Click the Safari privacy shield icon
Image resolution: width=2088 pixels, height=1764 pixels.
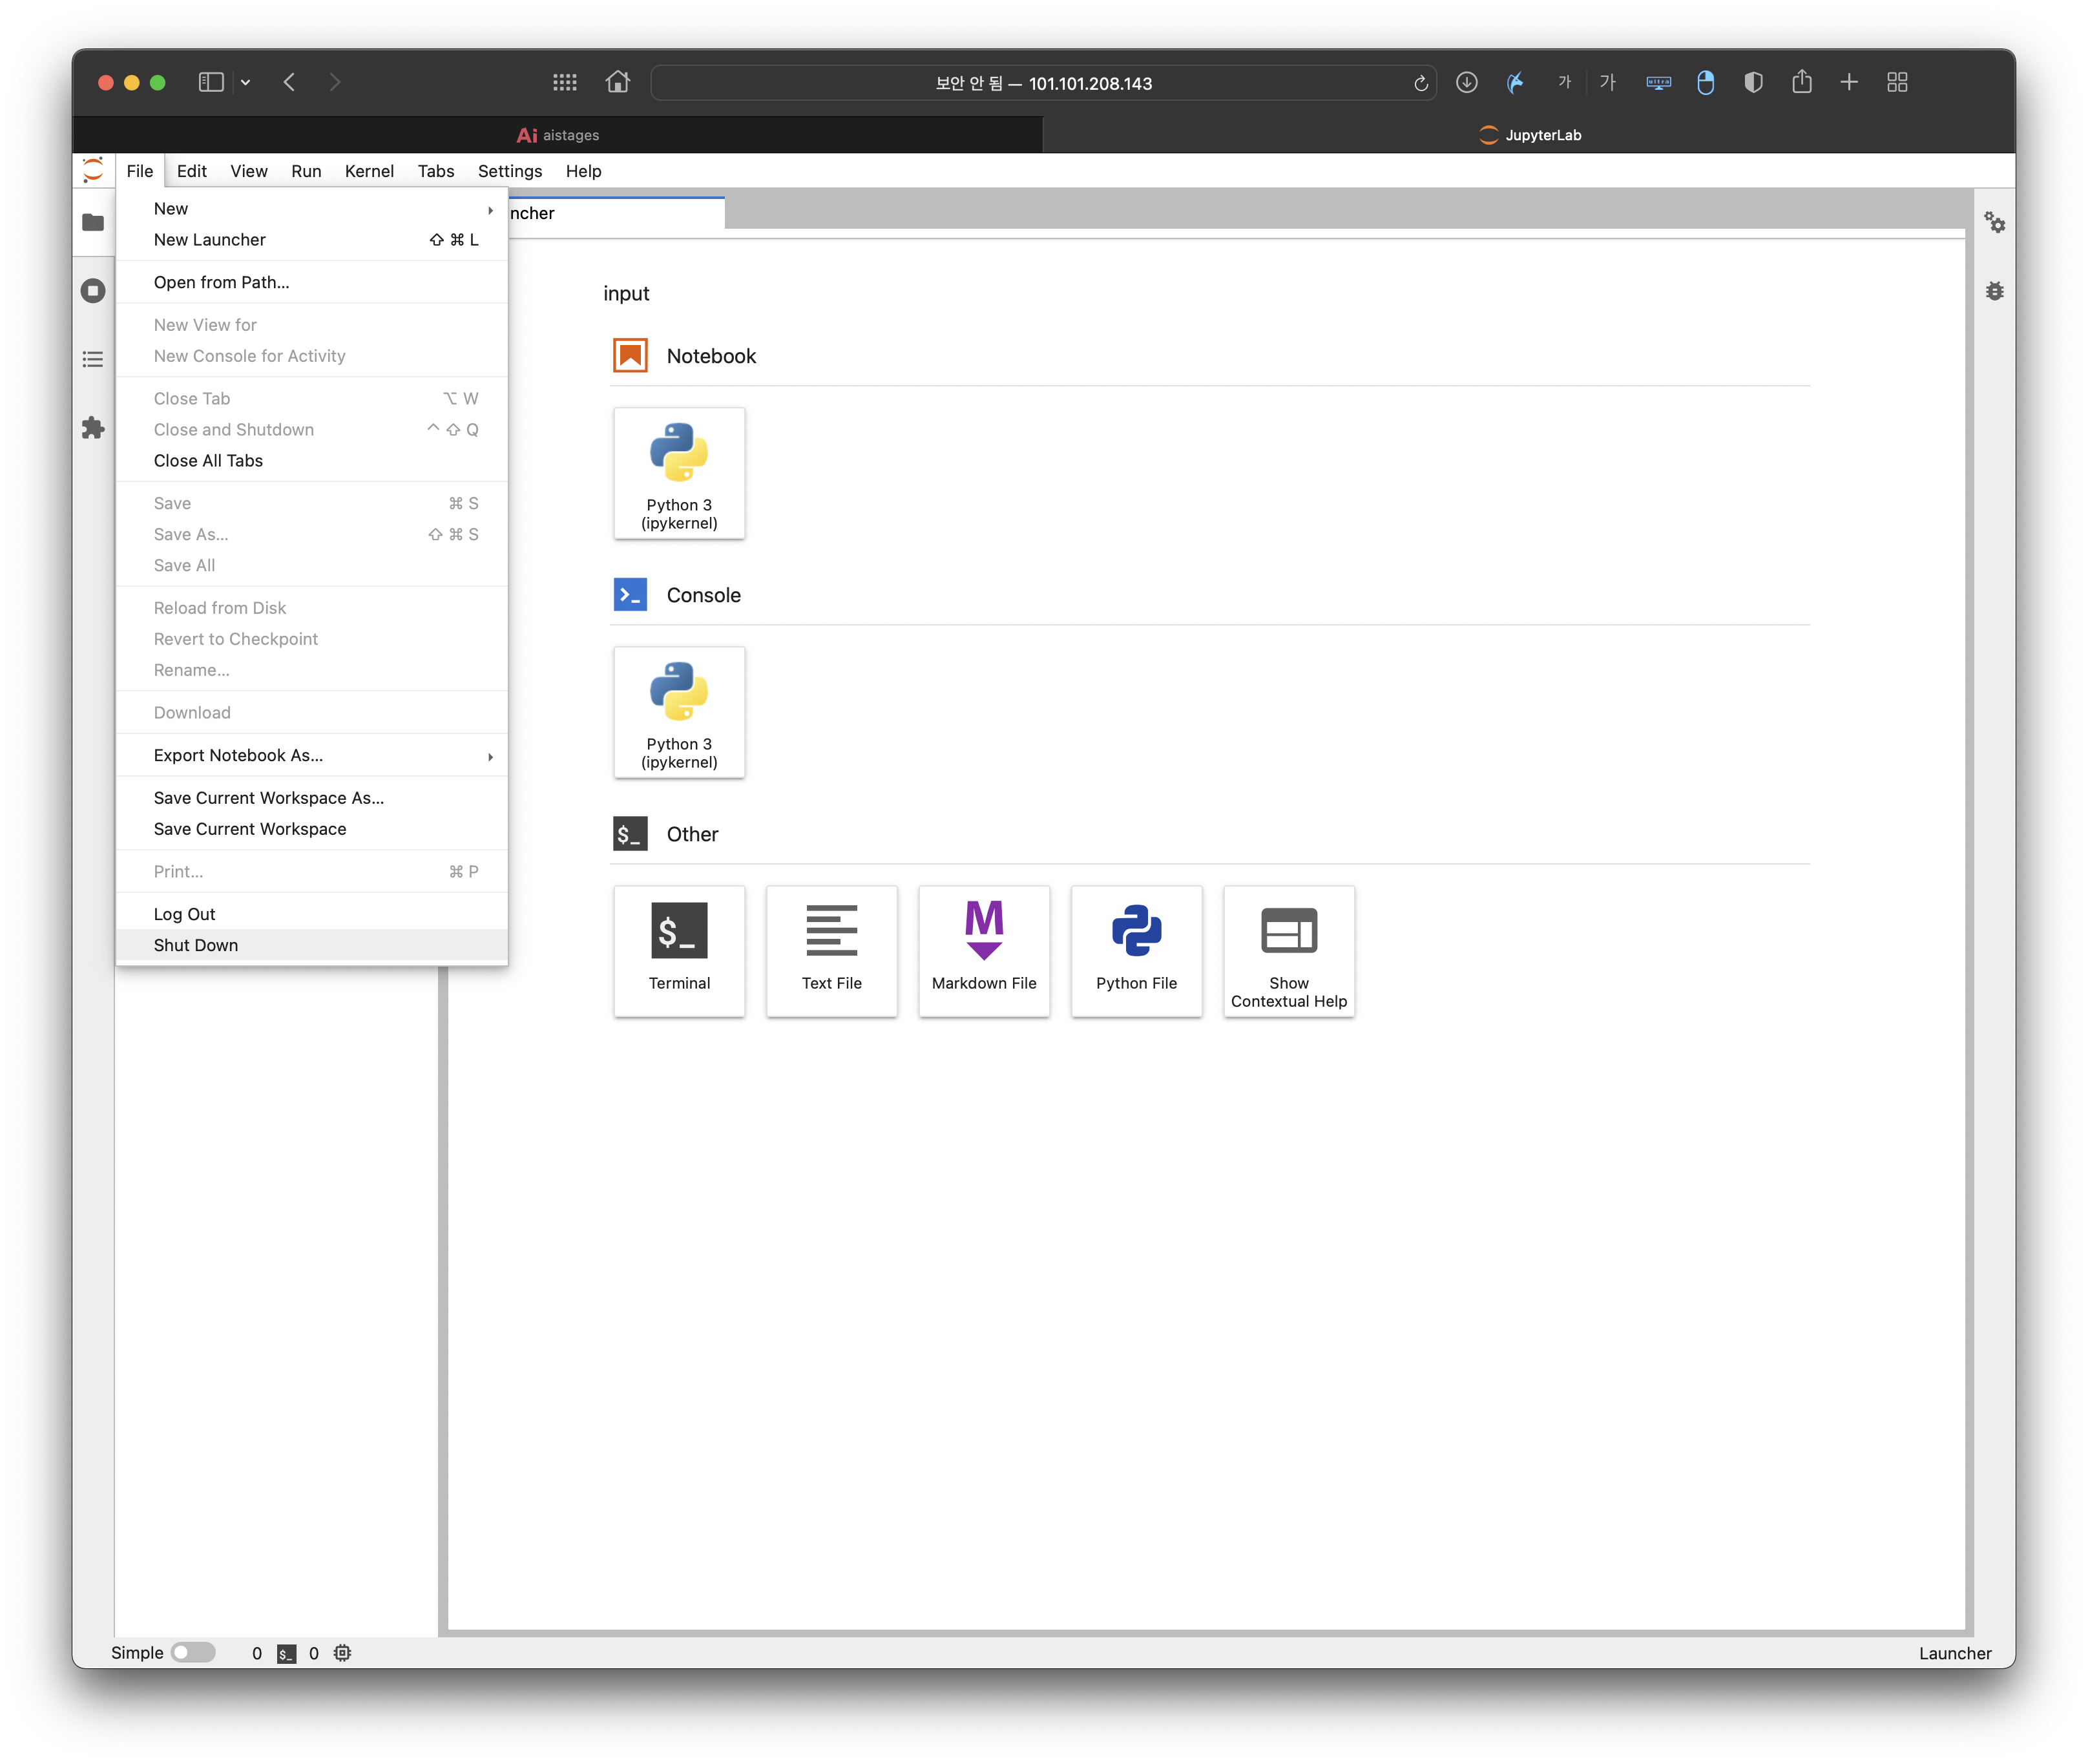pyautogui.click(x=1753, y=82)
